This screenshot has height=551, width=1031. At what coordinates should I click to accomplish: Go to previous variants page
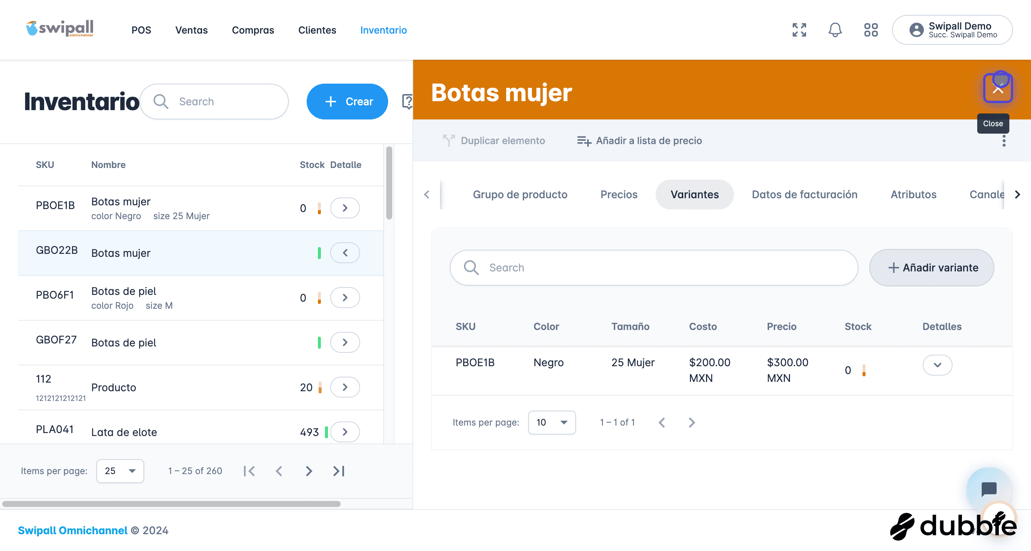pos(662,422)
